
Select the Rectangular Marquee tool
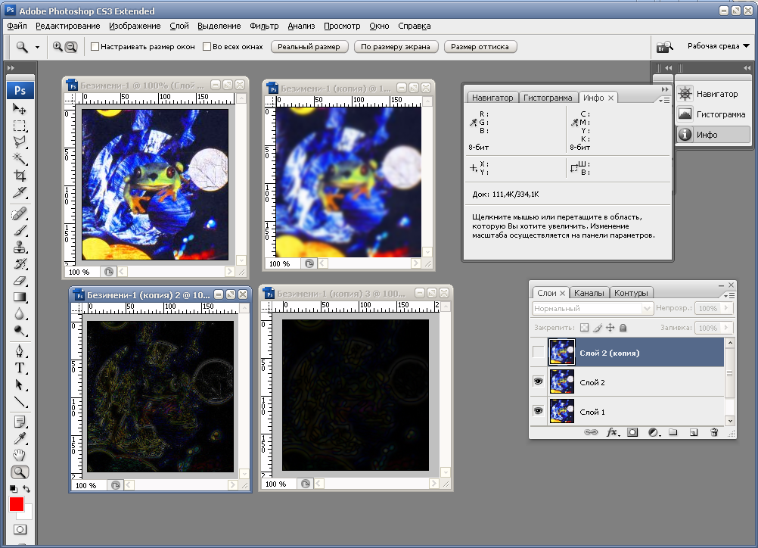point(20,126)
